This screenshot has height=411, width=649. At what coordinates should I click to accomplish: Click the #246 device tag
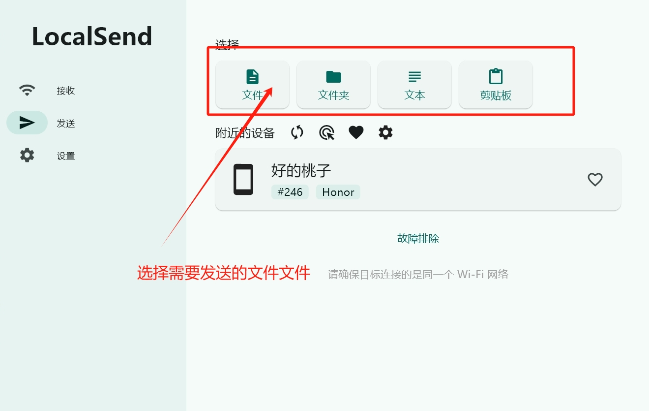click(x=290, y=192)
